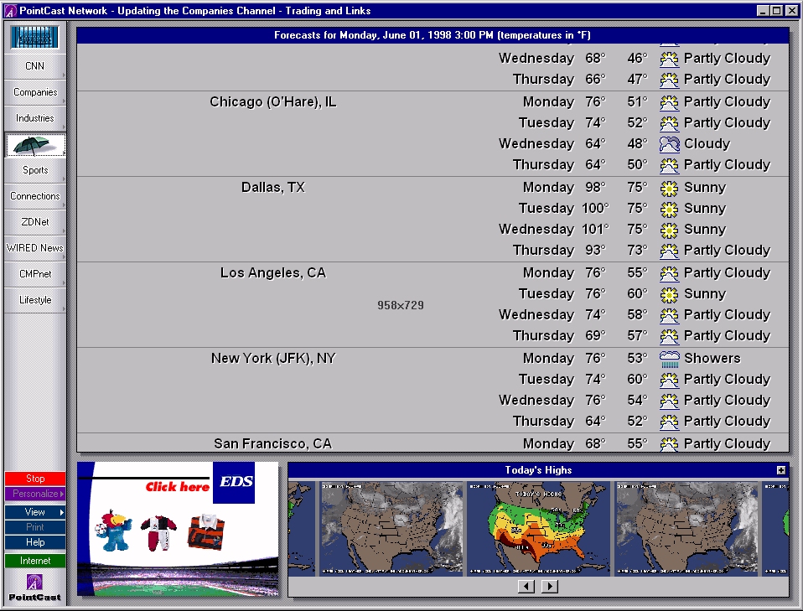Select the Companies channel
The height and width of the screenshot is (611, 803).
click(35, 92)
